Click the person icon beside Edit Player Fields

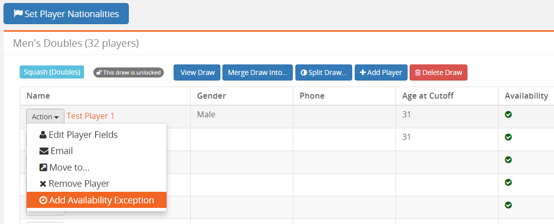pyautogui.click(x=43, y=135)
